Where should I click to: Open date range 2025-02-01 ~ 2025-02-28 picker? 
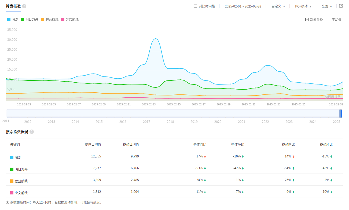(243, 6)
